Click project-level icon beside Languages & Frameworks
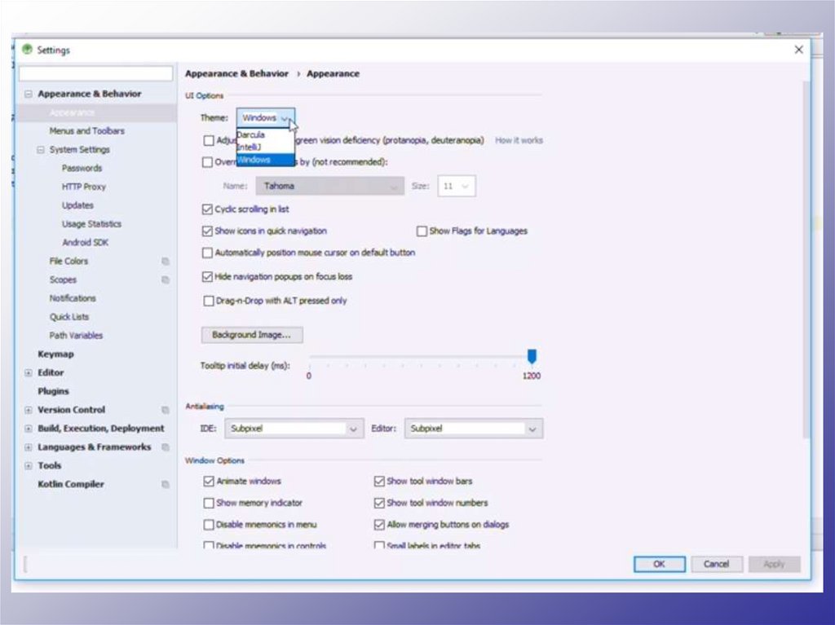The width and height of the screenshot is (835, 625). [165, 447]
